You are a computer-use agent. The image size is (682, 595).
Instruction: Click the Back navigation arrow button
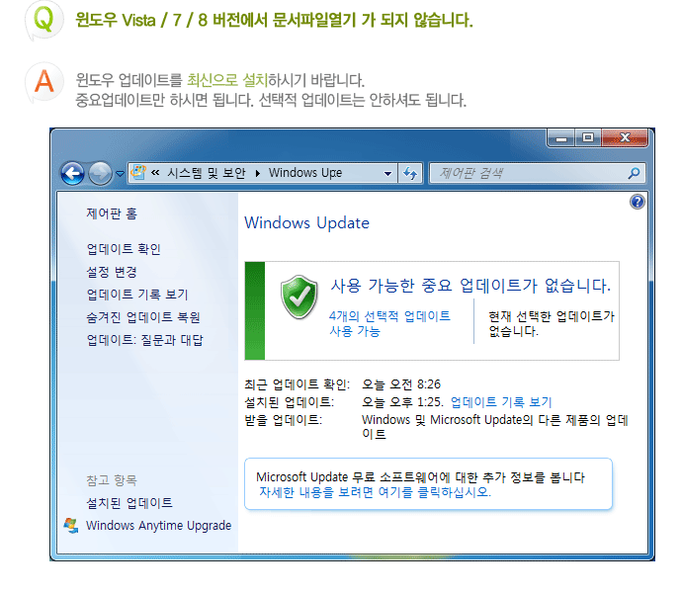tap(72, 174)
